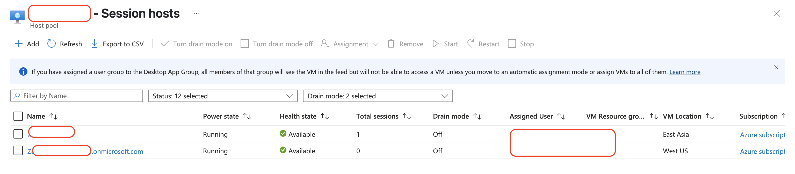The height and width of the screenshot is (174, 795).
Task: Open the Drain mode: 2 selected dropdown
Action: [378, 96]
